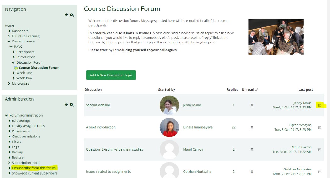Image resolution: width=330 pixels, height=178 pixels.
Task: Open the Logs link
Action: pyautogui.click(x=15, y=147)
